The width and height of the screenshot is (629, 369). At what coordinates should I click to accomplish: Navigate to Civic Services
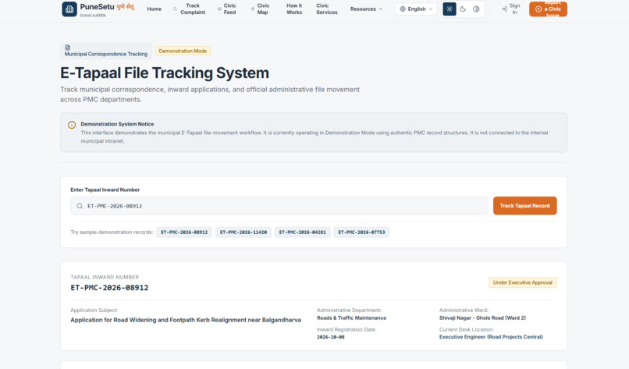pos(326,9)
